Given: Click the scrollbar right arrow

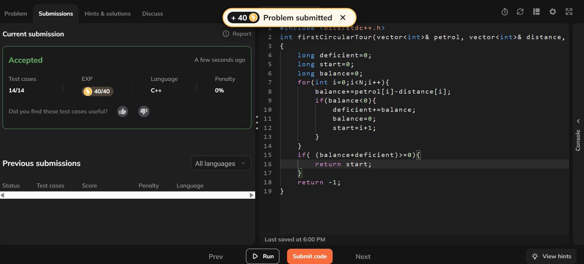Looking at the screenshot, I should click(252, 195).
